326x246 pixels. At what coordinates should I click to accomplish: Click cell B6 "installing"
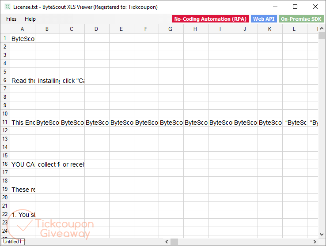pos(47,81)
